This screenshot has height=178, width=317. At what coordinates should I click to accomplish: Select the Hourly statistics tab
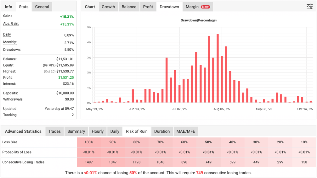tap(98, 131)
